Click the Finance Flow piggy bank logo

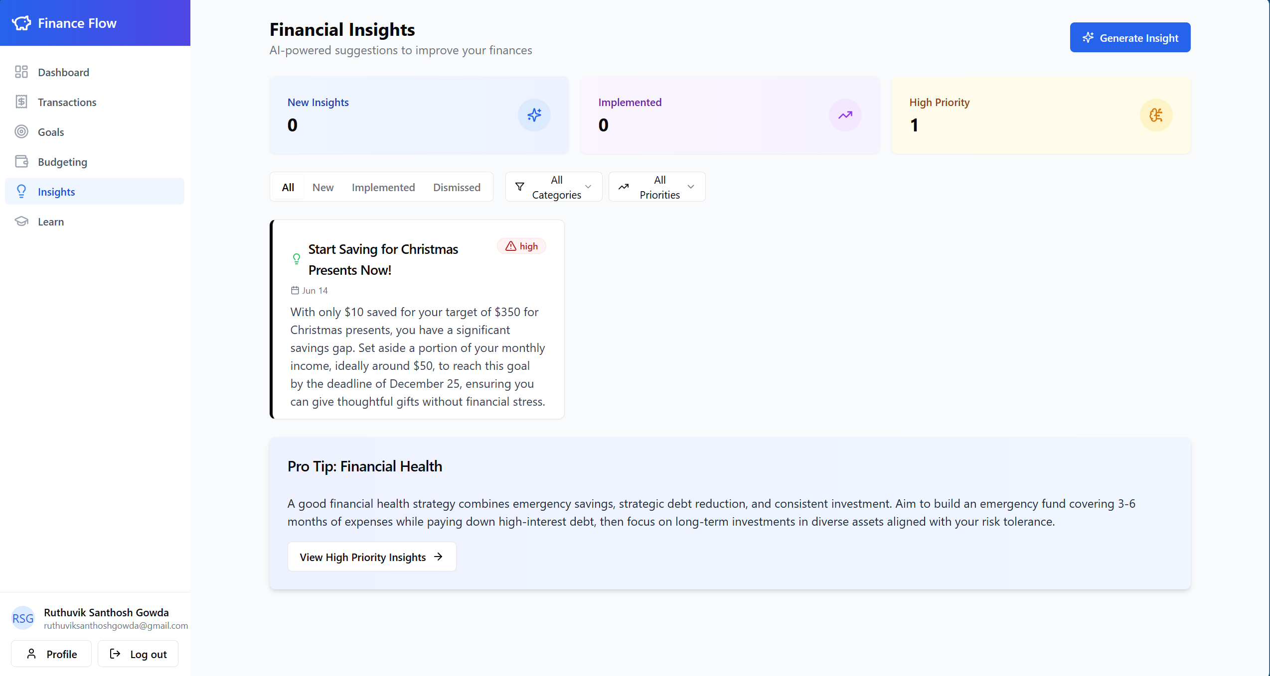click(21, 23)
